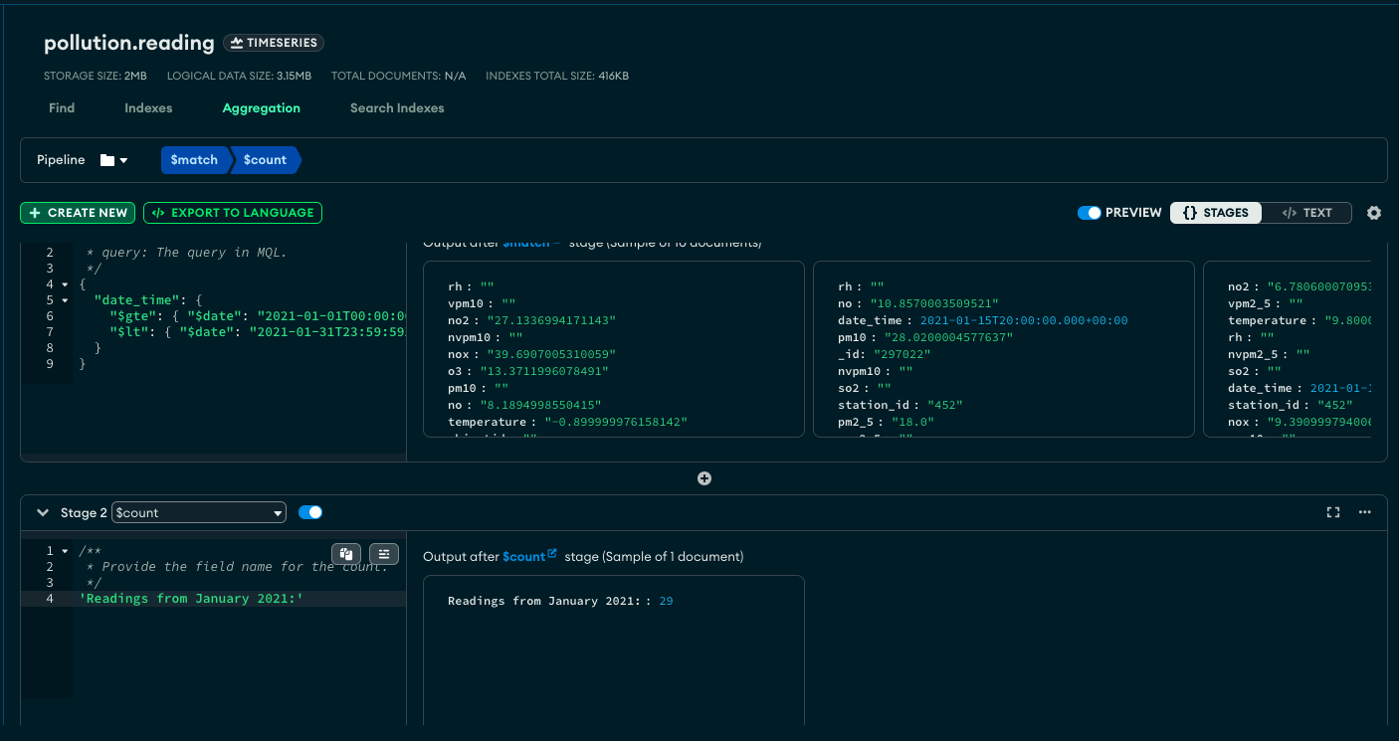Disable Stage 2 with its toggle

pyautogui.click(x=309, y=512)
